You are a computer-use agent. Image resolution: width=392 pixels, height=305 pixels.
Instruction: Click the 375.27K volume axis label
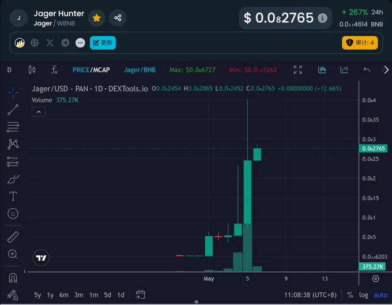(x=372, y=266)
